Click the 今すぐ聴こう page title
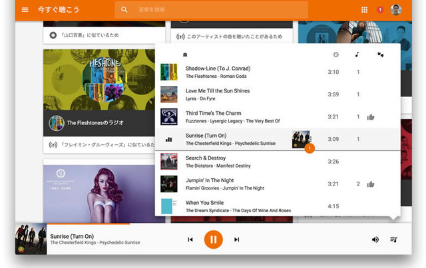 (59, 10)
